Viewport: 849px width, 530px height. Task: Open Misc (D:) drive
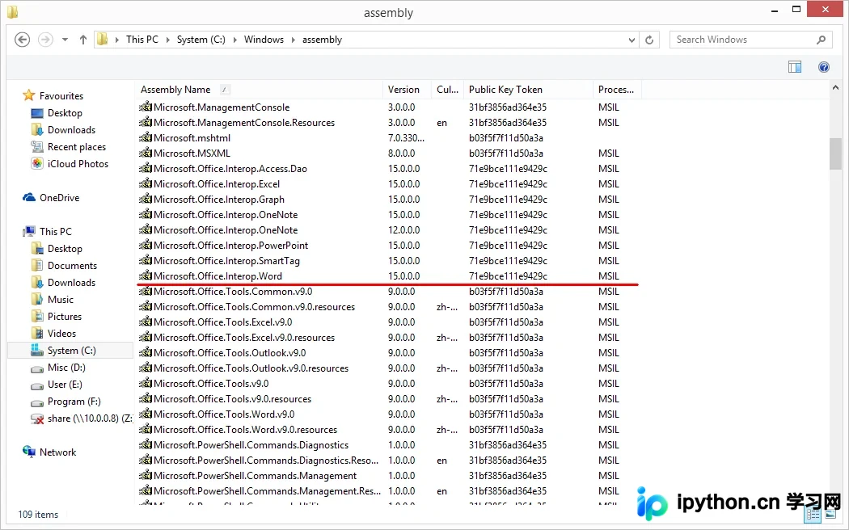[x=66, y=368]
